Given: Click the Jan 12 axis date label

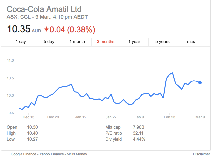Looking at the screenshot, I should 81,117.
